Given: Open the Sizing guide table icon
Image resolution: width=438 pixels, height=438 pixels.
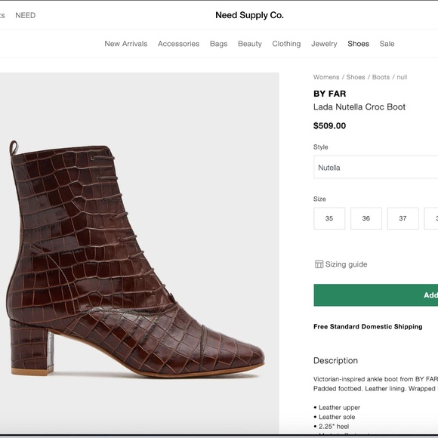Looking at the screenshot, I should click(319, 264).
